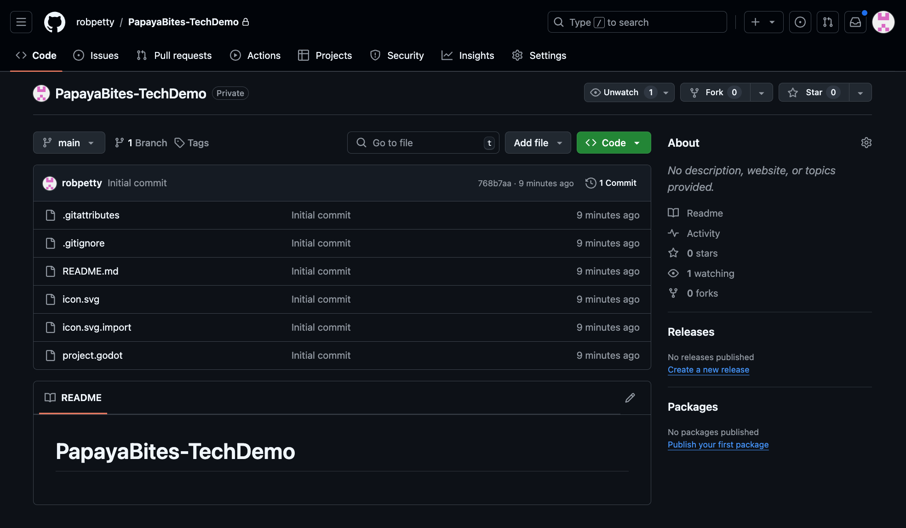Click Publish your first package link
Viewport: 906px width, 528px height.
[x=718, y=445]
